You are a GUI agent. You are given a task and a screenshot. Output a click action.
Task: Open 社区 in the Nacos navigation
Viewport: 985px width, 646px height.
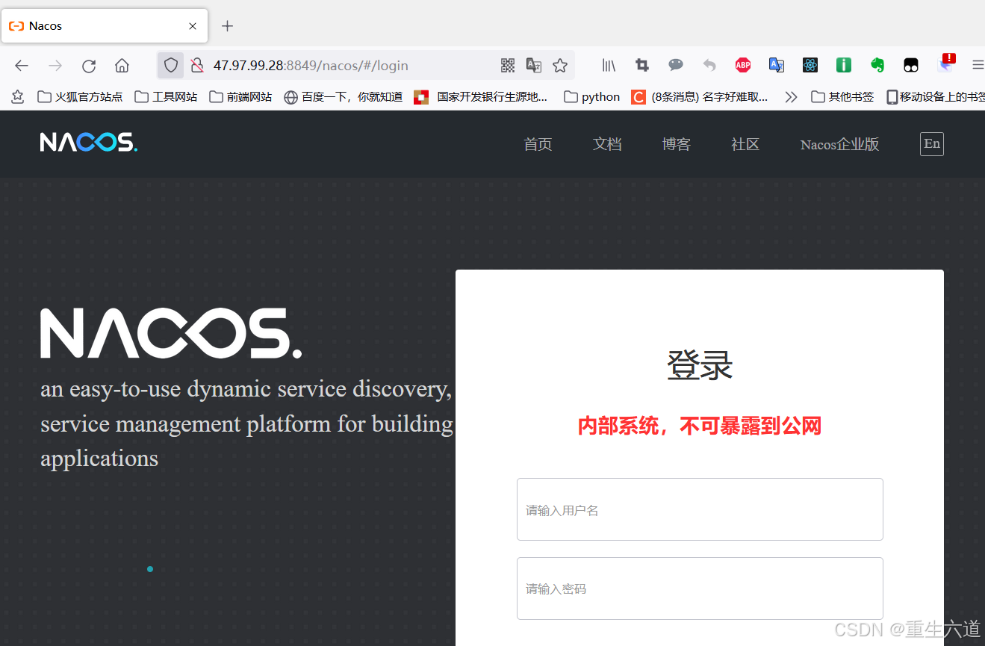tap(745, 144)
